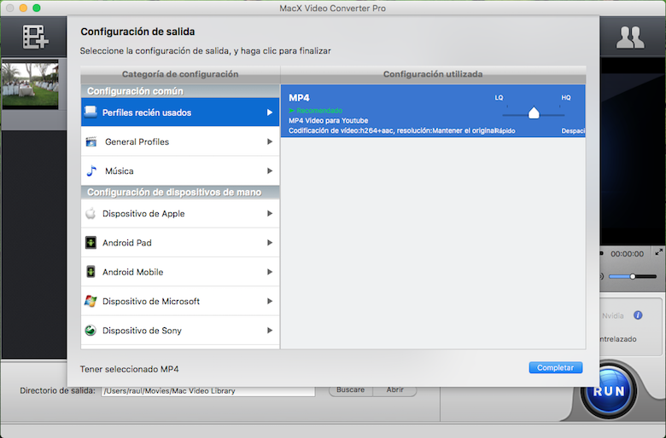Viewport: 666px width, 438px height.
Task: Adjust the preview volume slider
Action: coord(633,276)
